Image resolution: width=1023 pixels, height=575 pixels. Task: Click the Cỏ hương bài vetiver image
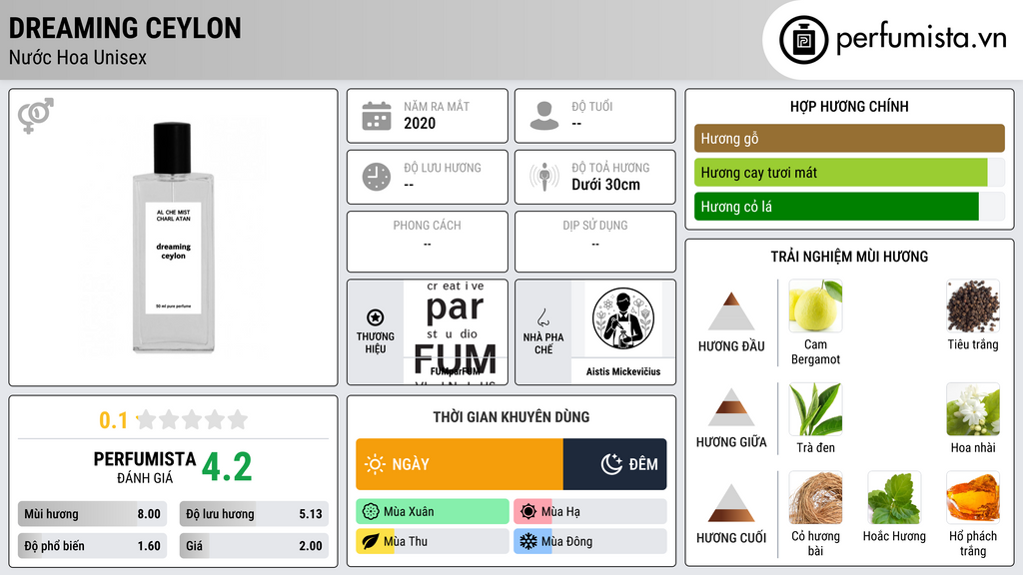[815, 497]
